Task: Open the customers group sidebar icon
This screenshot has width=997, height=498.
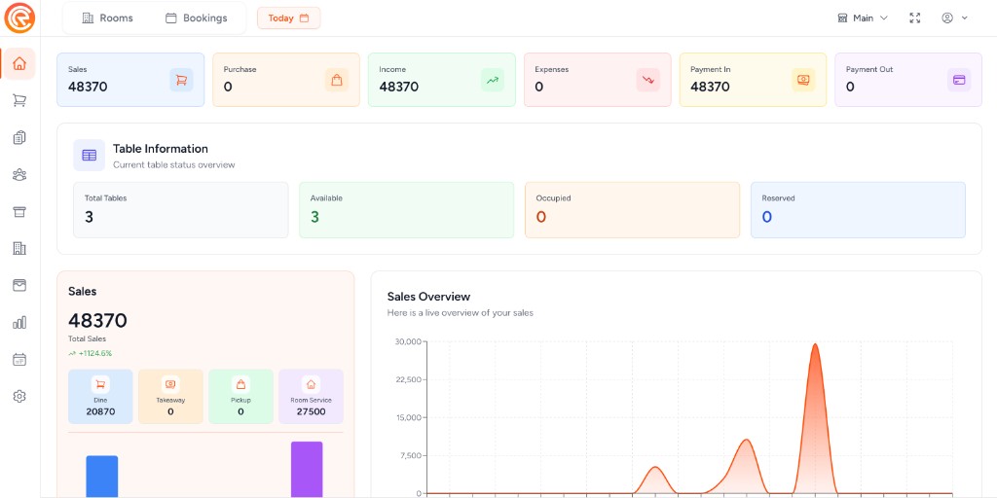Action: coord(19,175)
